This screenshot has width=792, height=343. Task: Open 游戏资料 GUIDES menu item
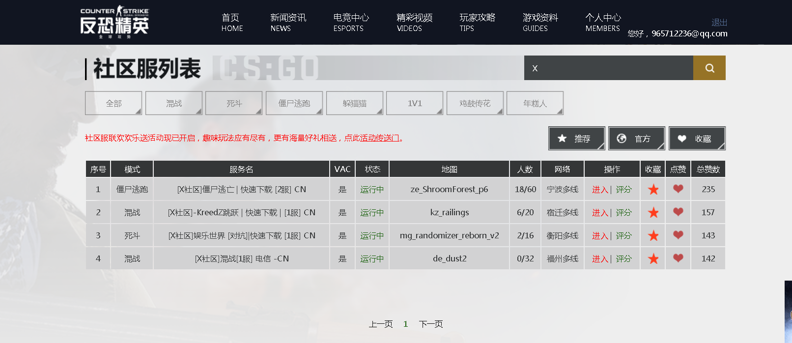click(540, 23)
